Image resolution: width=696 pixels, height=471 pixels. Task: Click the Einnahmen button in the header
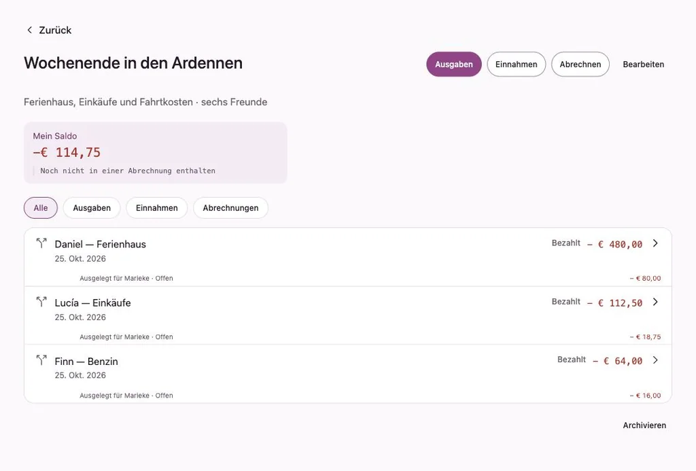coord(517,65)
